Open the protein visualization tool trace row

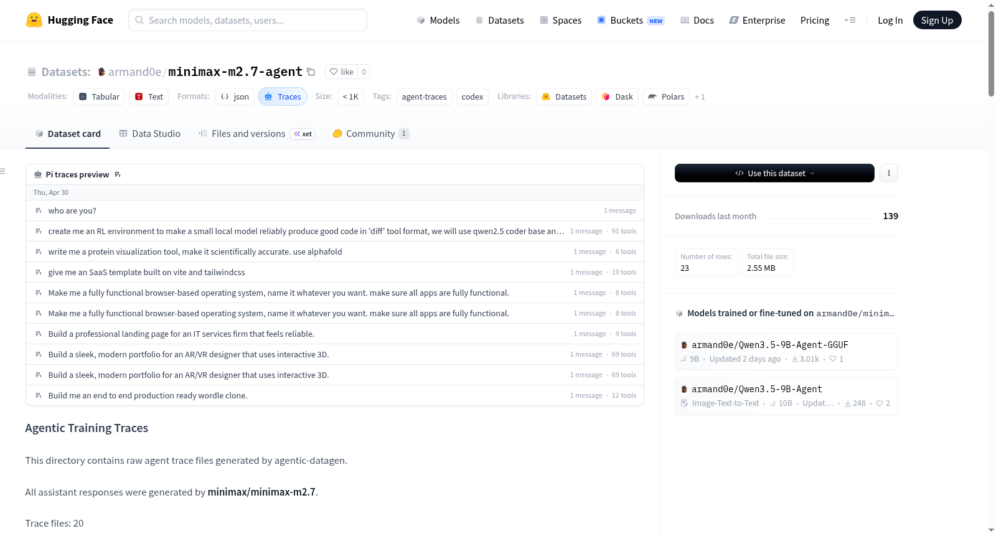(335, 252)
